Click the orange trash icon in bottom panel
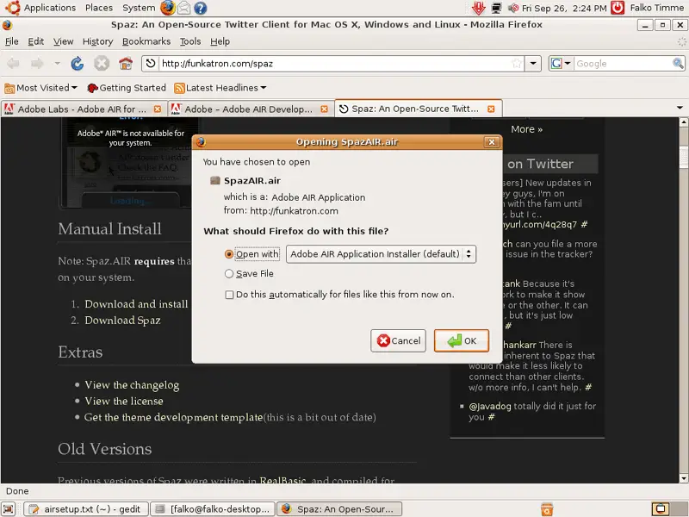Image resolution: width=689 pixels, height=517 pixels. coord(547,509)
